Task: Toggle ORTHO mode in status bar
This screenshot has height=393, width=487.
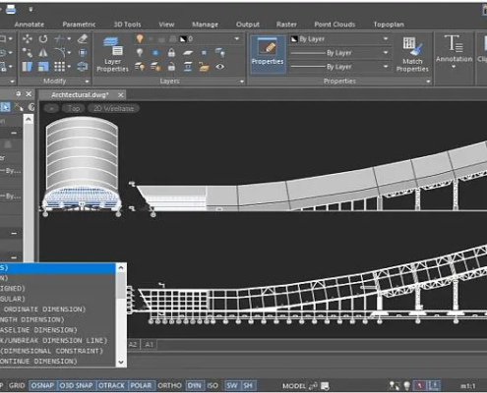Action: 169,385
